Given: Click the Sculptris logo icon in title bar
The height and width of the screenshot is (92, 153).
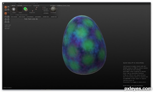Looking at the screenshot, I should (4, 3).
